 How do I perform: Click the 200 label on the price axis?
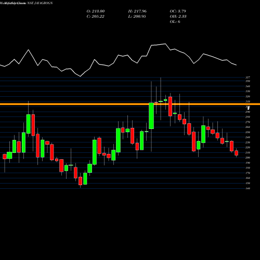tap(248, 158)
